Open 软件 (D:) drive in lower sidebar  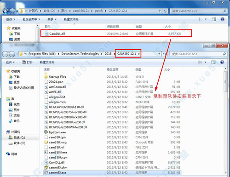(17, 143)
